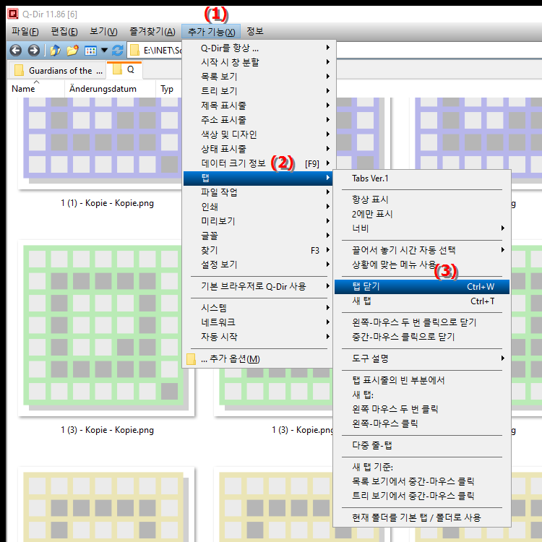Expand the 제목 표시줄 submenu
The height and width of the screenshot is (542, 542).
[257, 106]
